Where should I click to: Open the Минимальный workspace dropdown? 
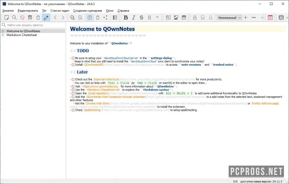[x=230, y=18]
